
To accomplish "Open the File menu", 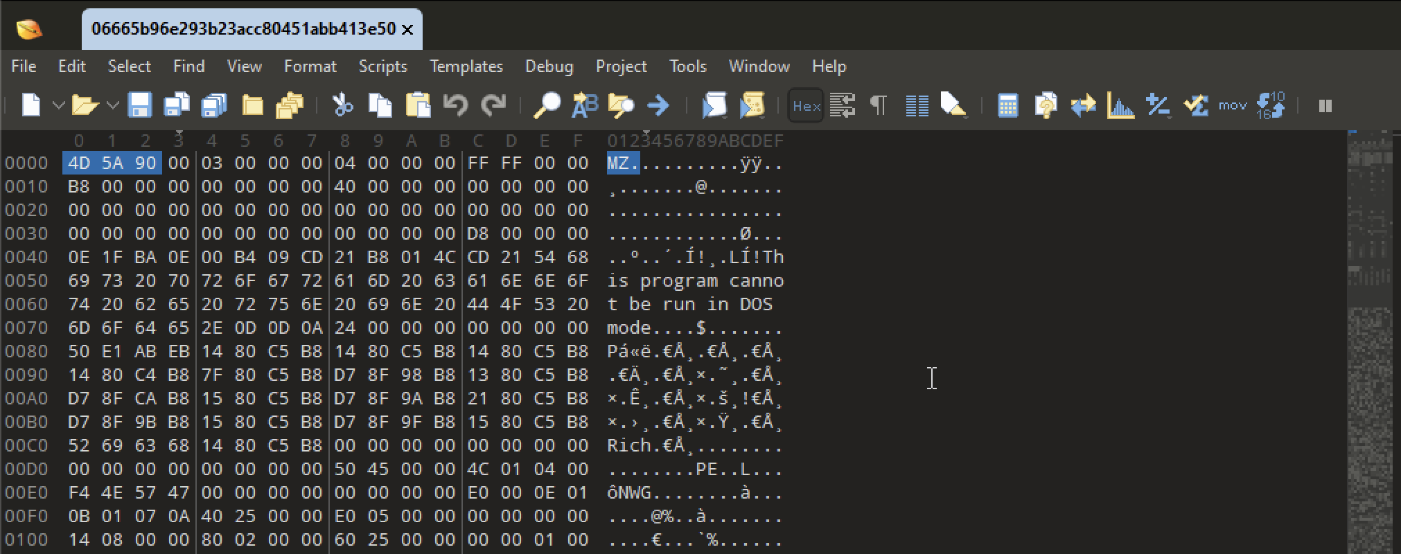I will 24,66.
